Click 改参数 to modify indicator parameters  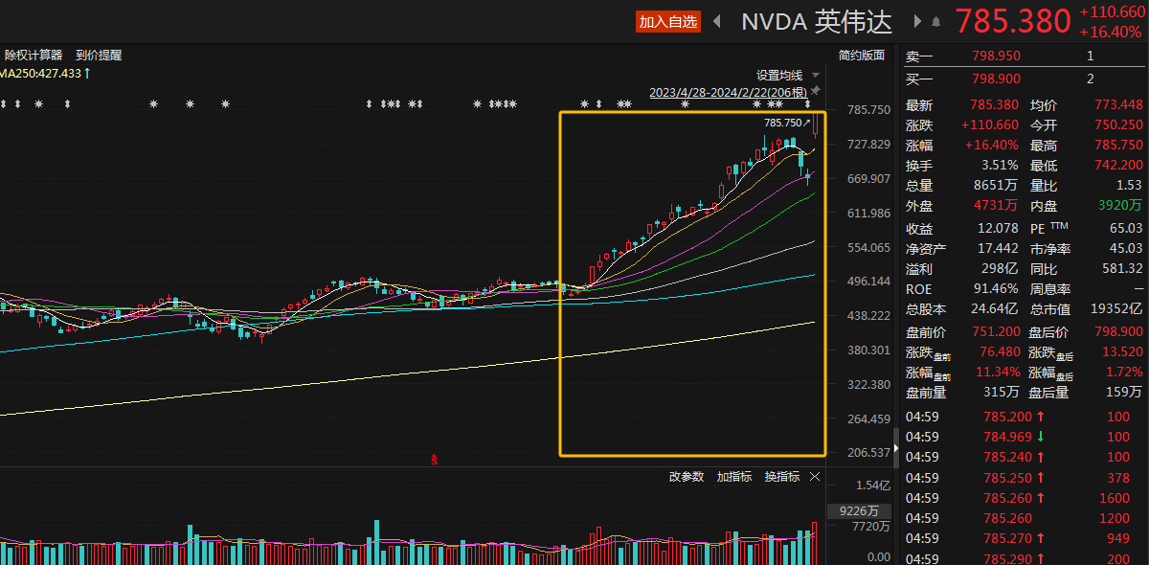tap(686, 476)
